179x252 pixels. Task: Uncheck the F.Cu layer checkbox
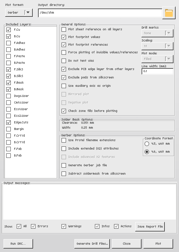pyautogui.click(x=8, y=30)
